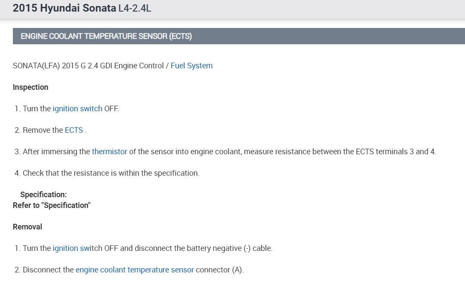This screenshot has width=465, height=281.
Task: Click ignition switch link in Inspection step 1
Action: pos(77,109)
